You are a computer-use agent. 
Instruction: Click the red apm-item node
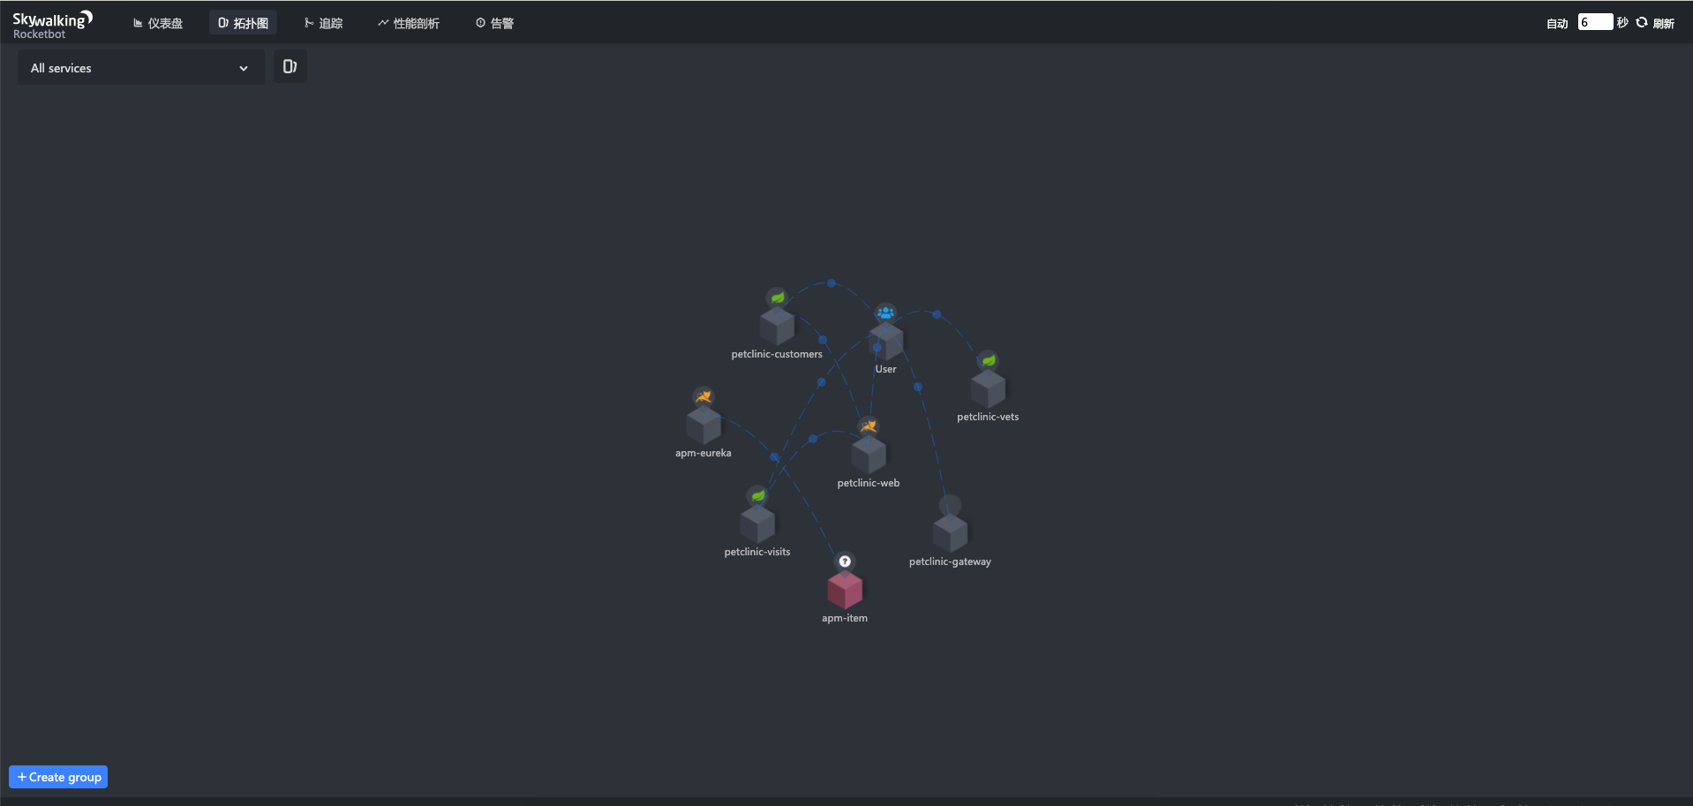tap(845, 590)
